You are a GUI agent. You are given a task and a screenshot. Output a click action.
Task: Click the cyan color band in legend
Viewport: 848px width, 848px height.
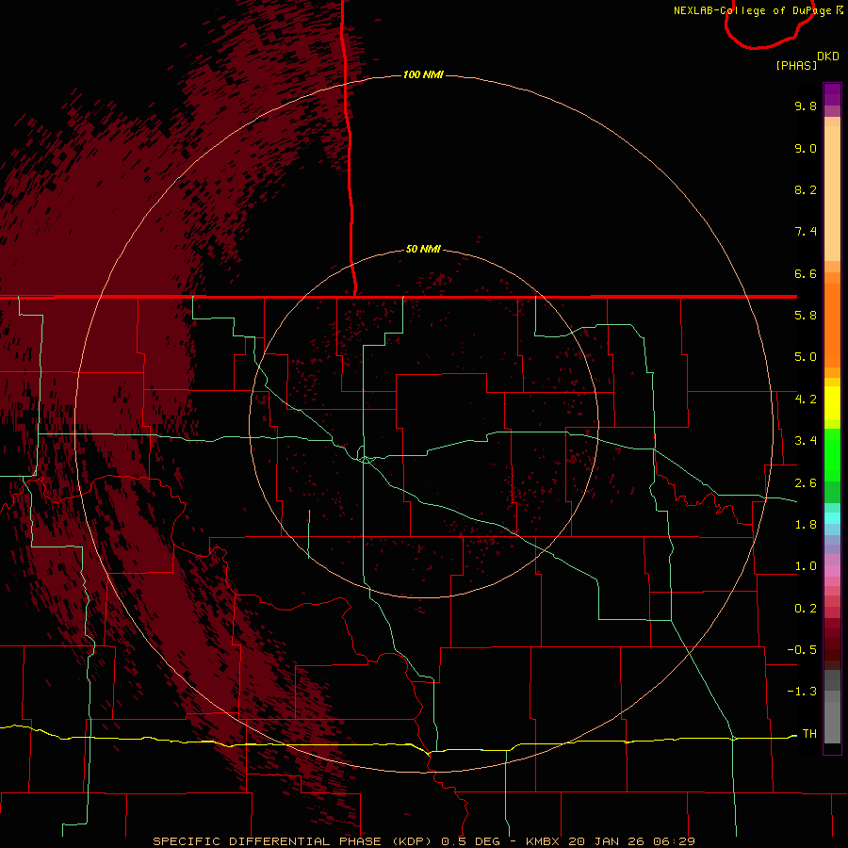click(832, 518)
